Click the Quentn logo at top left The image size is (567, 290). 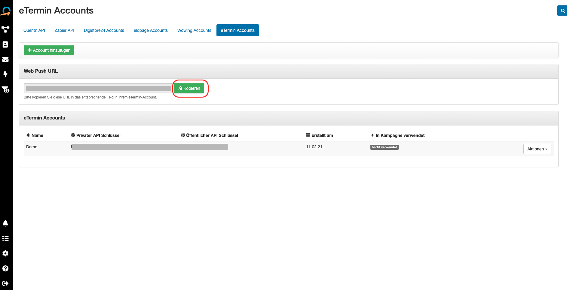6,11
